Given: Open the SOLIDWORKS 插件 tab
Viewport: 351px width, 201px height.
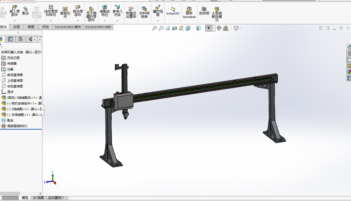Looking at the screenshot, I should pos(68,27).
